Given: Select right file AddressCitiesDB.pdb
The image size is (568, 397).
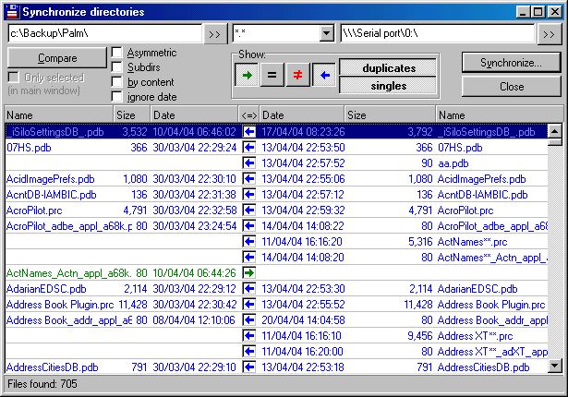Looking at the screenshot, I should click(x=484, y=367).
